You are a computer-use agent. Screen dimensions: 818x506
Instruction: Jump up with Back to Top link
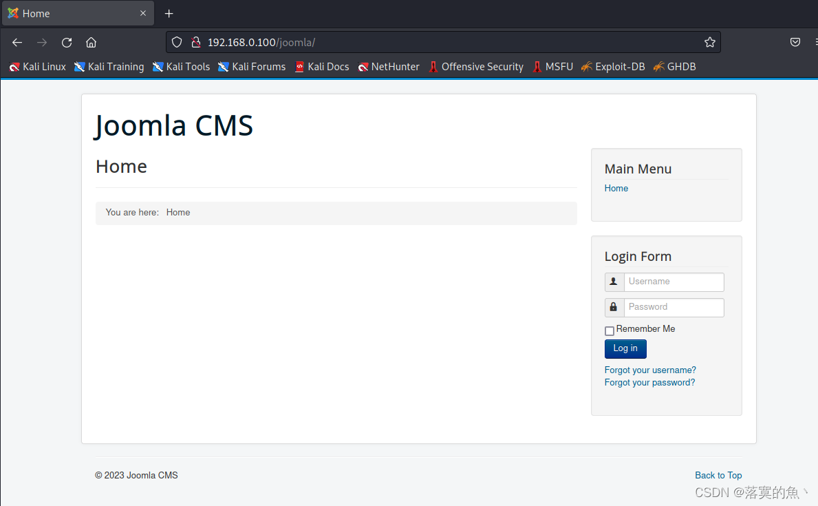point(718,475)
